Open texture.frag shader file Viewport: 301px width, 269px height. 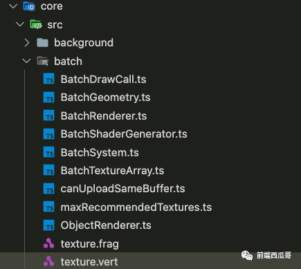[x=90, y=244]
